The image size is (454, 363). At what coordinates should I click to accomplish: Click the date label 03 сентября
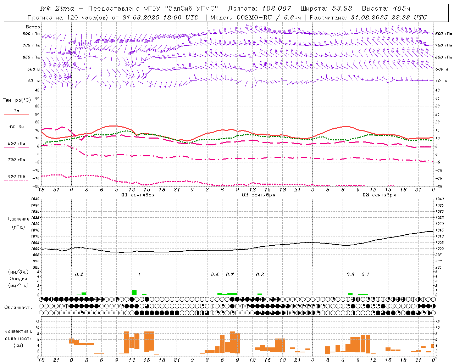point(379,195)
